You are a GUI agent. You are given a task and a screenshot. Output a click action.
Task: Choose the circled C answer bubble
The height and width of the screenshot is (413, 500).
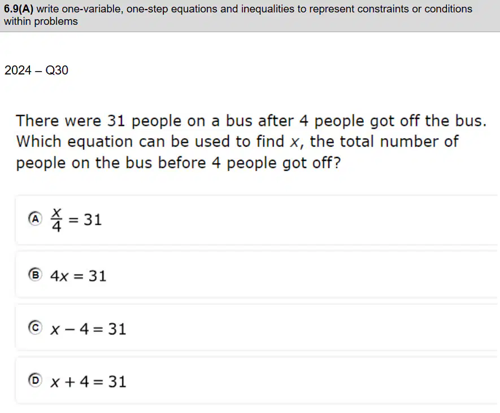tap(35, 328)
